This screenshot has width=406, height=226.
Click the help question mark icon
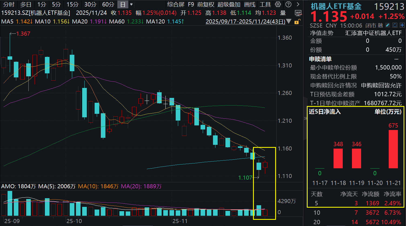point(288,4)
